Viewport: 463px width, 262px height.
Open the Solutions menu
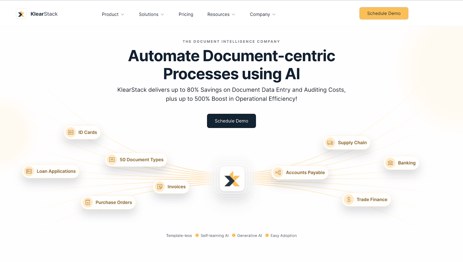click(149, 14)
